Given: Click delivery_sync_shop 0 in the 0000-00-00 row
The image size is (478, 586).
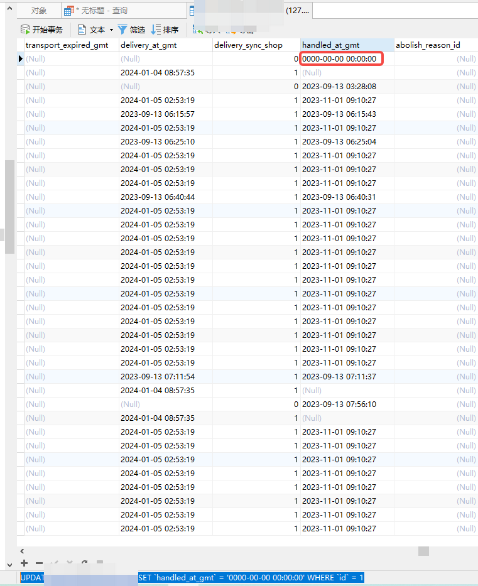Looking at the screenshot, I should click(256, 58).
